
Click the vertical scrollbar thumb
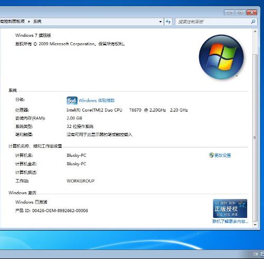(255, 138)
